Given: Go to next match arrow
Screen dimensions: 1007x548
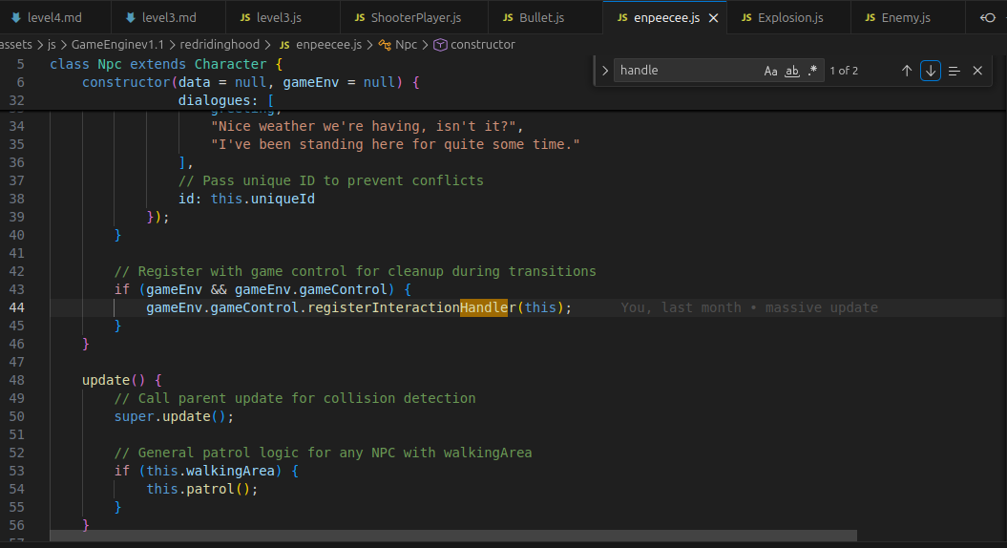Looking at the screenshot, I should [x=931, y=71].
